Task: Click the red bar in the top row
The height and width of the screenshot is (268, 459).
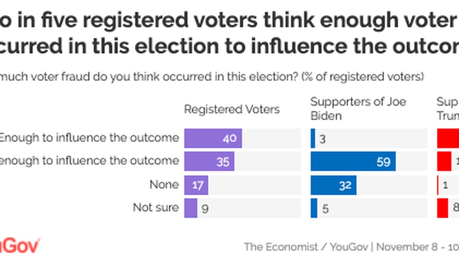Action: (x=448, y=139)
